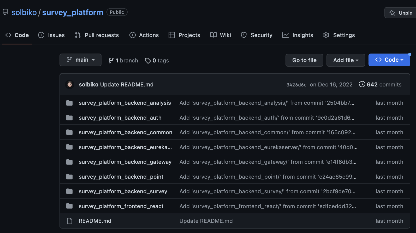Open the Wiki tab

[x=221, y=35]
